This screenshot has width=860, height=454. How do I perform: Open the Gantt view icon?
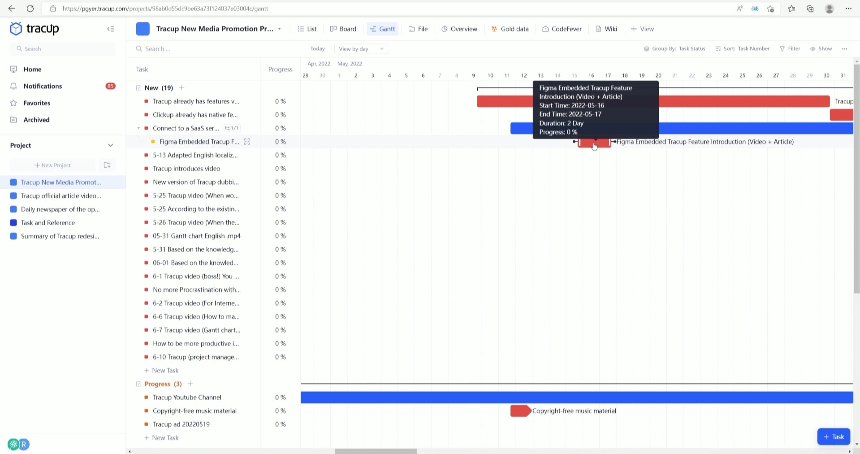pos(374,29)
